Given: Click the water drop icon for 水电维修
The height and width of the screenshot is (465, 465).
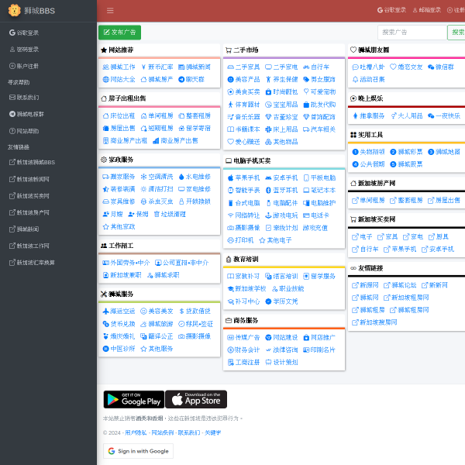Looking at the screenshot, I should pyautogui.click(x=182, y=177).
